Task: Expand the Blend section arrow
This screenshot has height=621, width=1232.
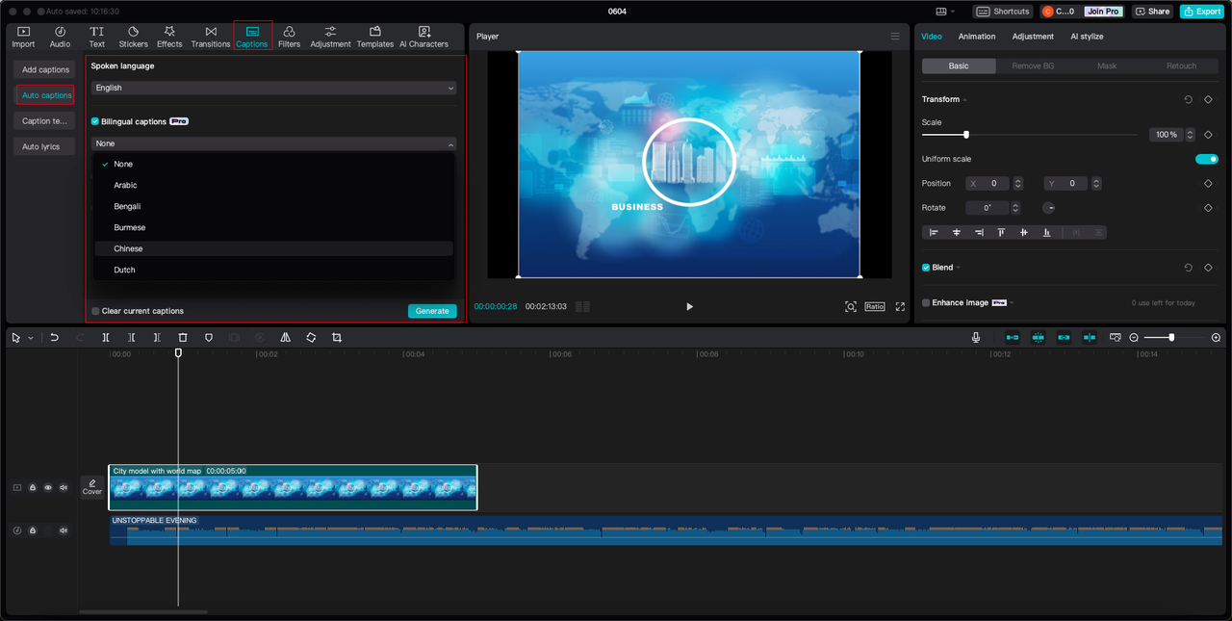Action: 959,268
